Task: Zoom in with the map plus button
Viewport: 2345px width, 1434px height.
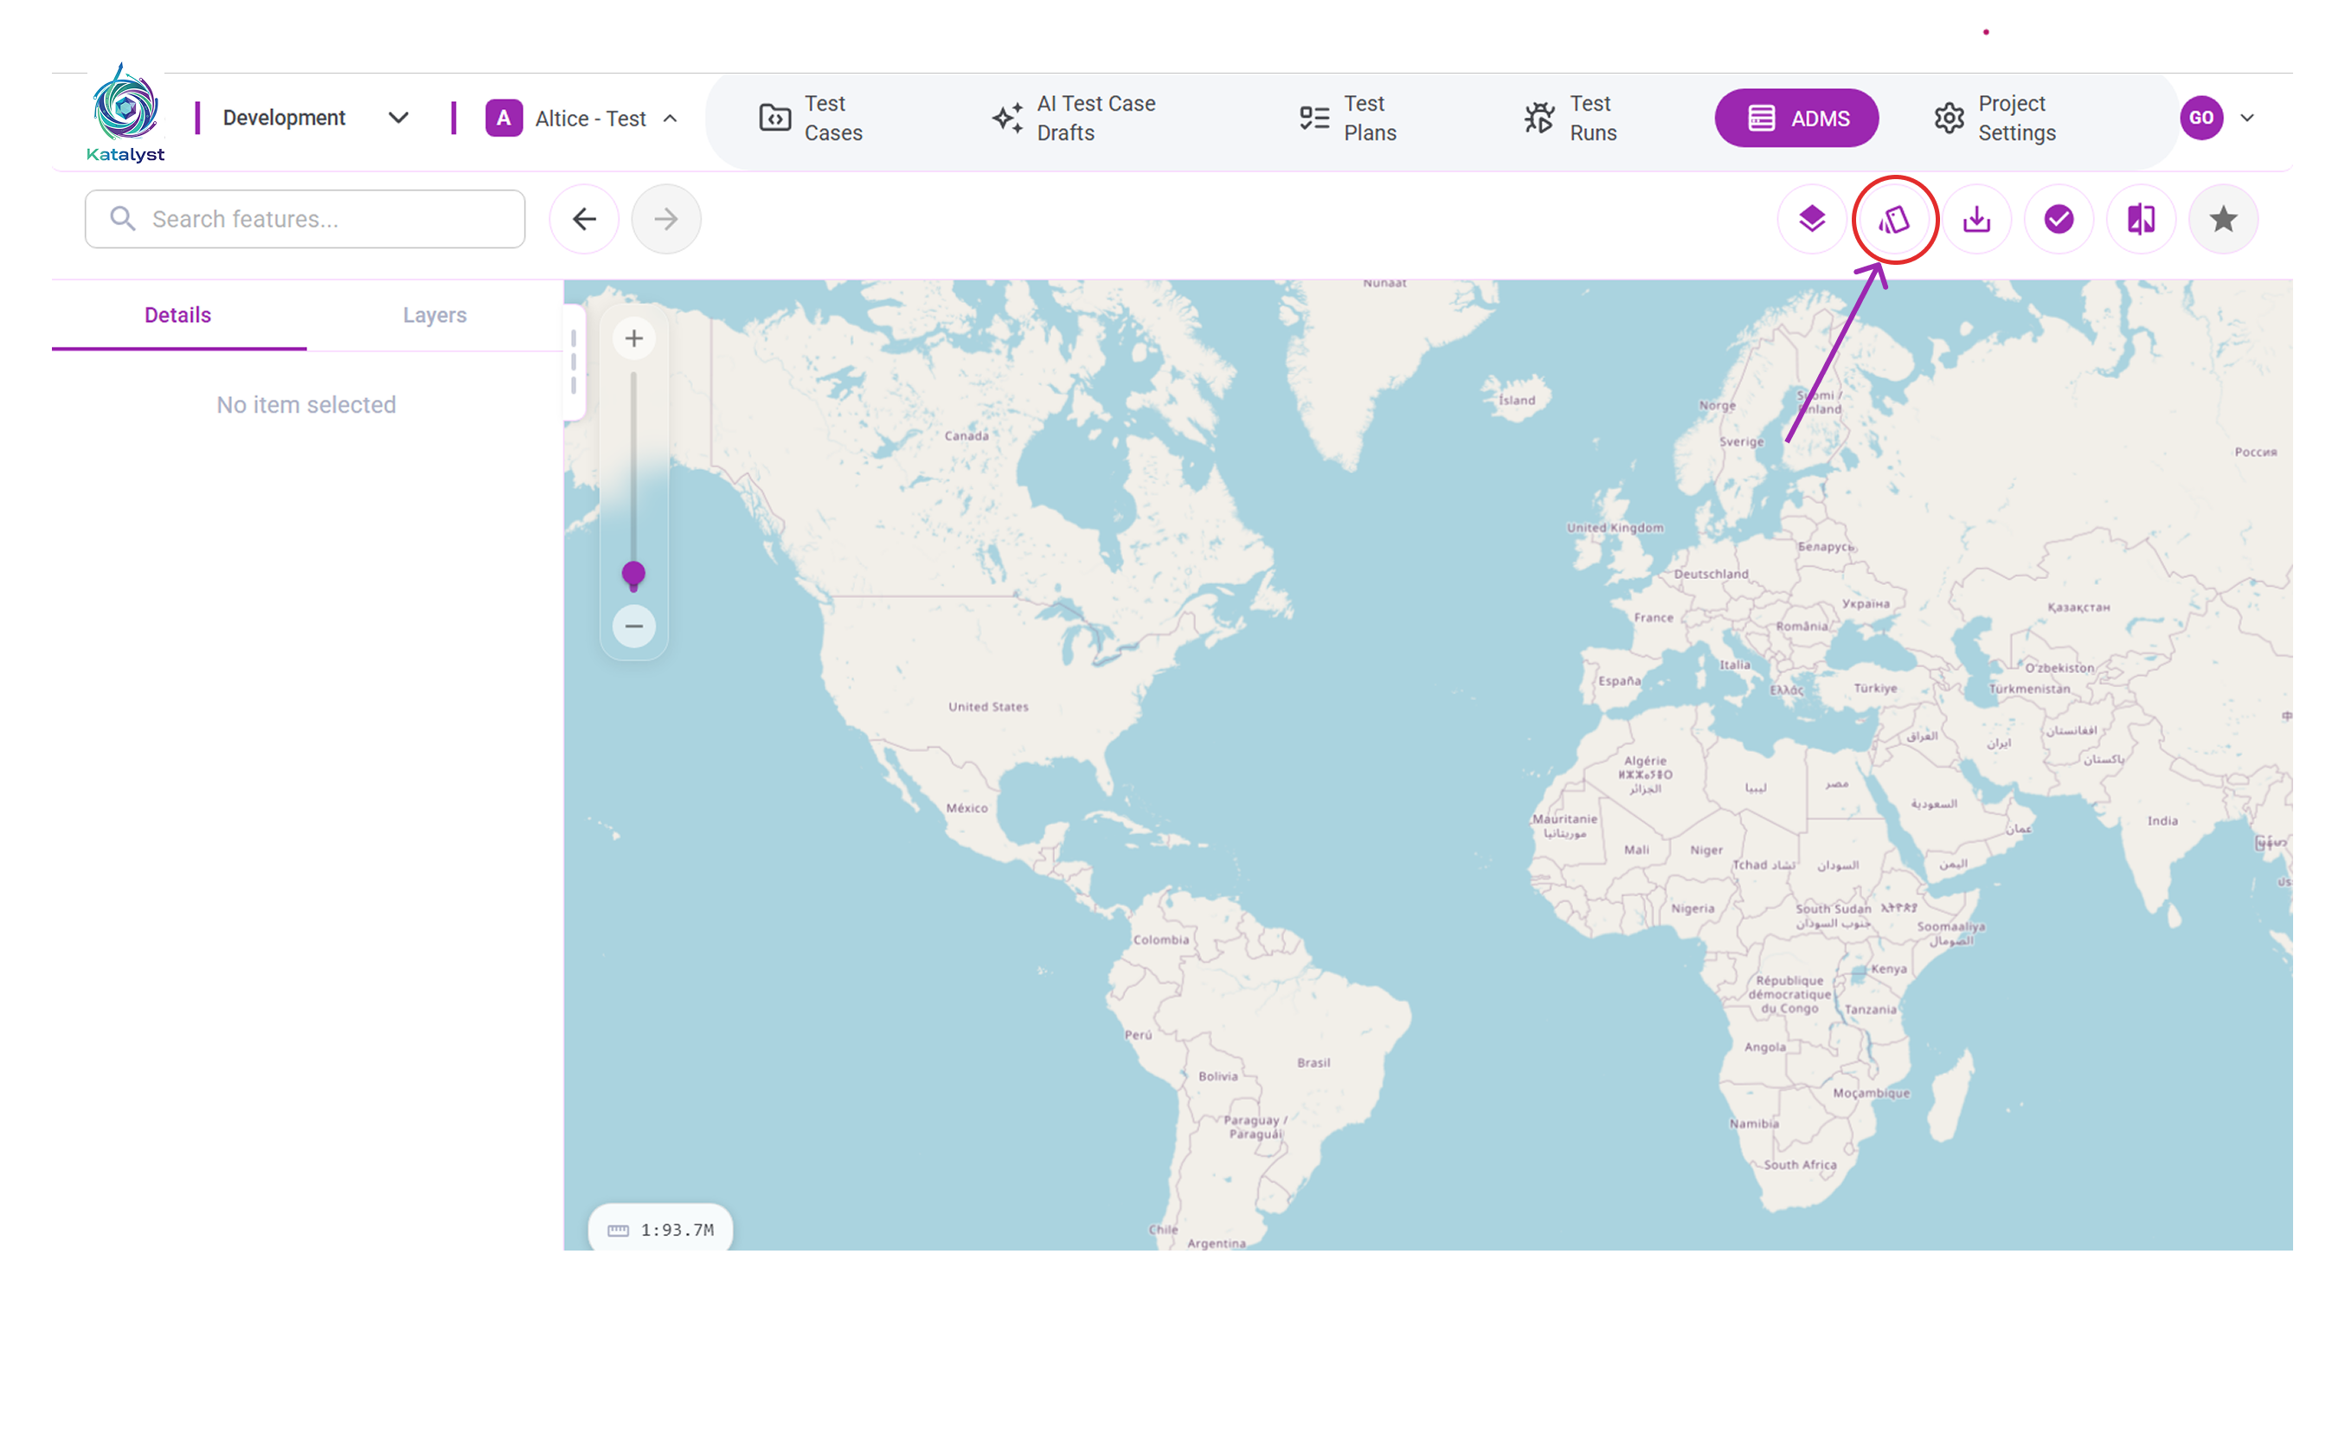Action: coord(633,338)
